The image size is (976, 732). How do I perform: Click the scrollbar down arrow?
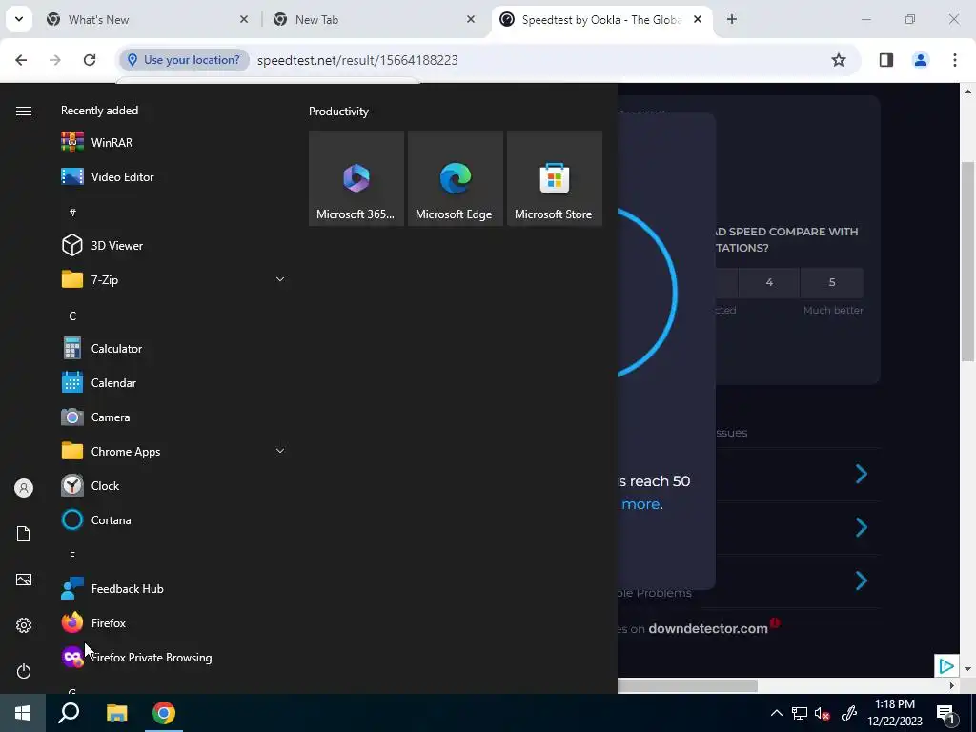pyautogui.click(x=967, y=670)
